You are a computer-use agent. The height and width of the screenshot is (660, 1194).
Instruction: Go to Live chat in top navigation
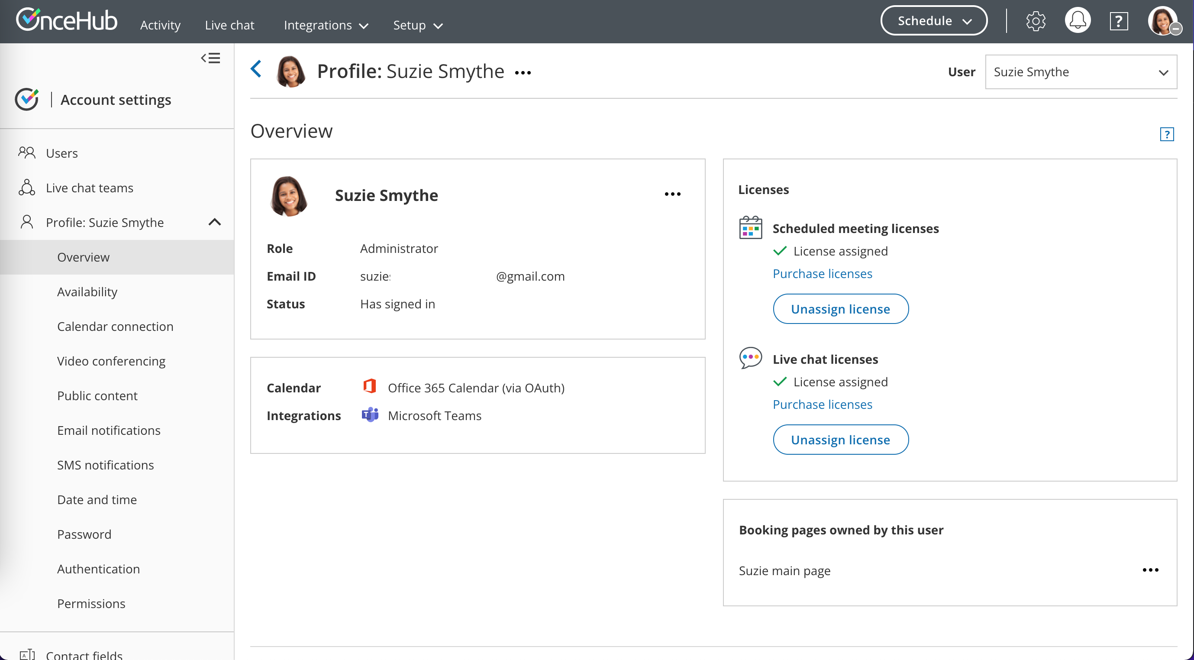pos(229,25)
